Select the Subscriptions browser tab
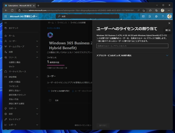 click(x=20, y=5)
